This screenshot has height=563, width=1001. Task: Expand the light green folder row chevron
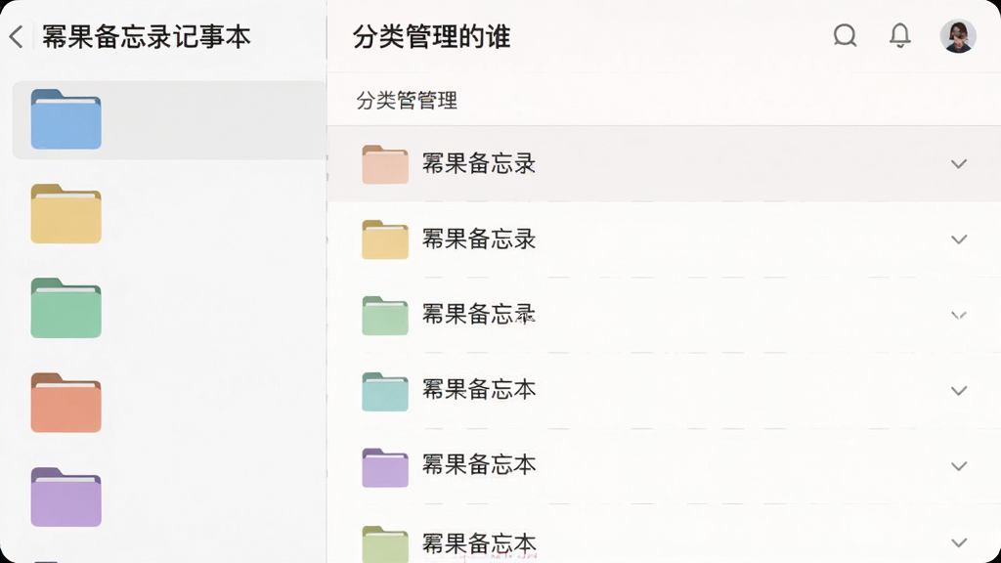click(959, 315)
